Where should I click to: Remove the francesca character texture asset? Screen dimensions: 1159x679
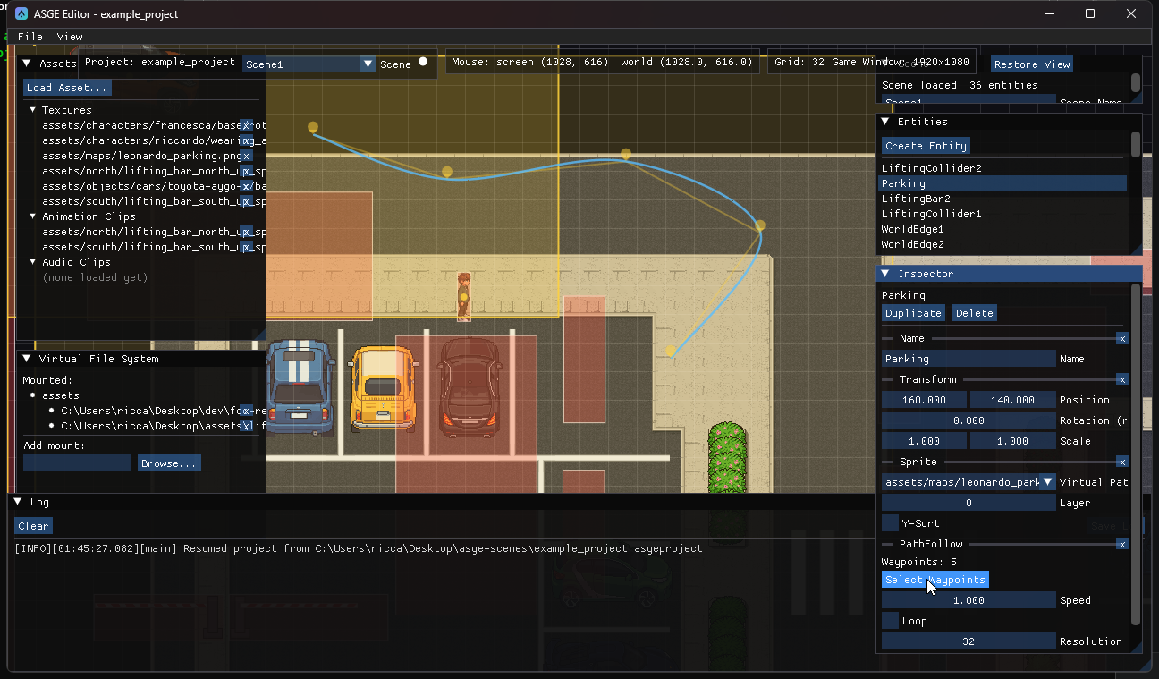point(247,125)
